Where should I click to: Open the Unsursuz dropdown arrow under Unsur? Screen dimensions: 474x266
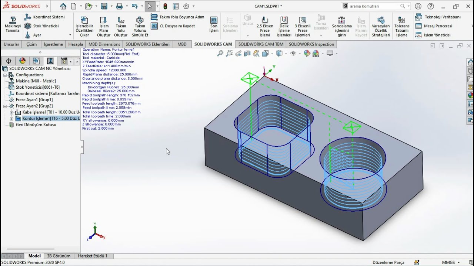pos(248,36)
